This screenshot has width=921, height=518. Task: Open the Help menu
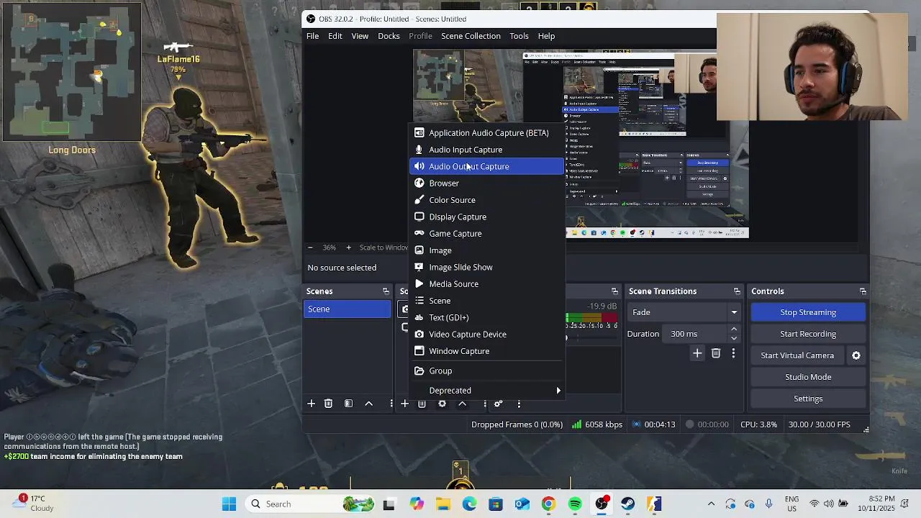click(x=546, y=36)
